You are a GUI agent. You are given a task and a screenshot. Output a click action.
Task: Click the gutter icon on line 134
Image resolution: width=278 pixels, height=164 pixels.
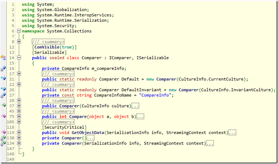coord(3,143)
